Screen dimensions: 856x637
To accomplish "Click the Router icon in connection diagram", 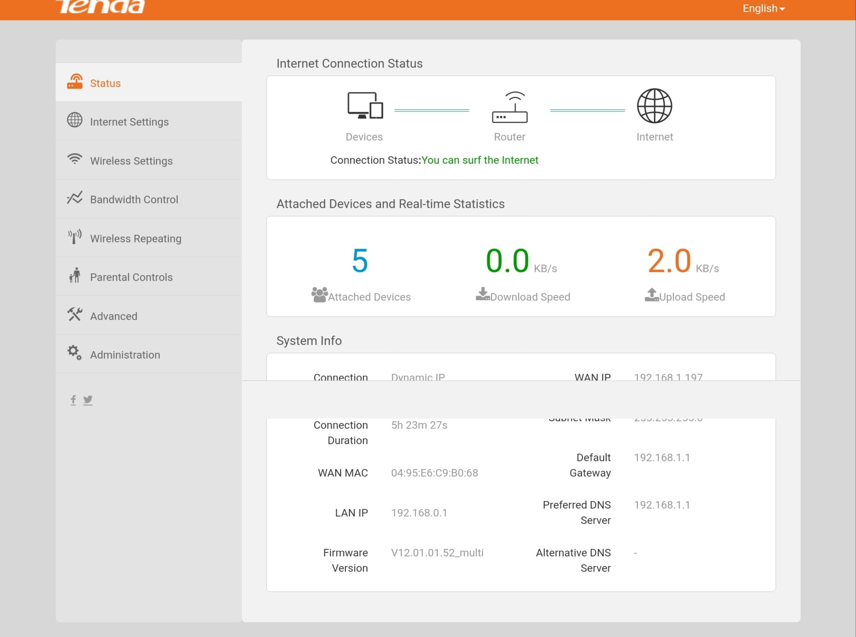I will [510, 107].
